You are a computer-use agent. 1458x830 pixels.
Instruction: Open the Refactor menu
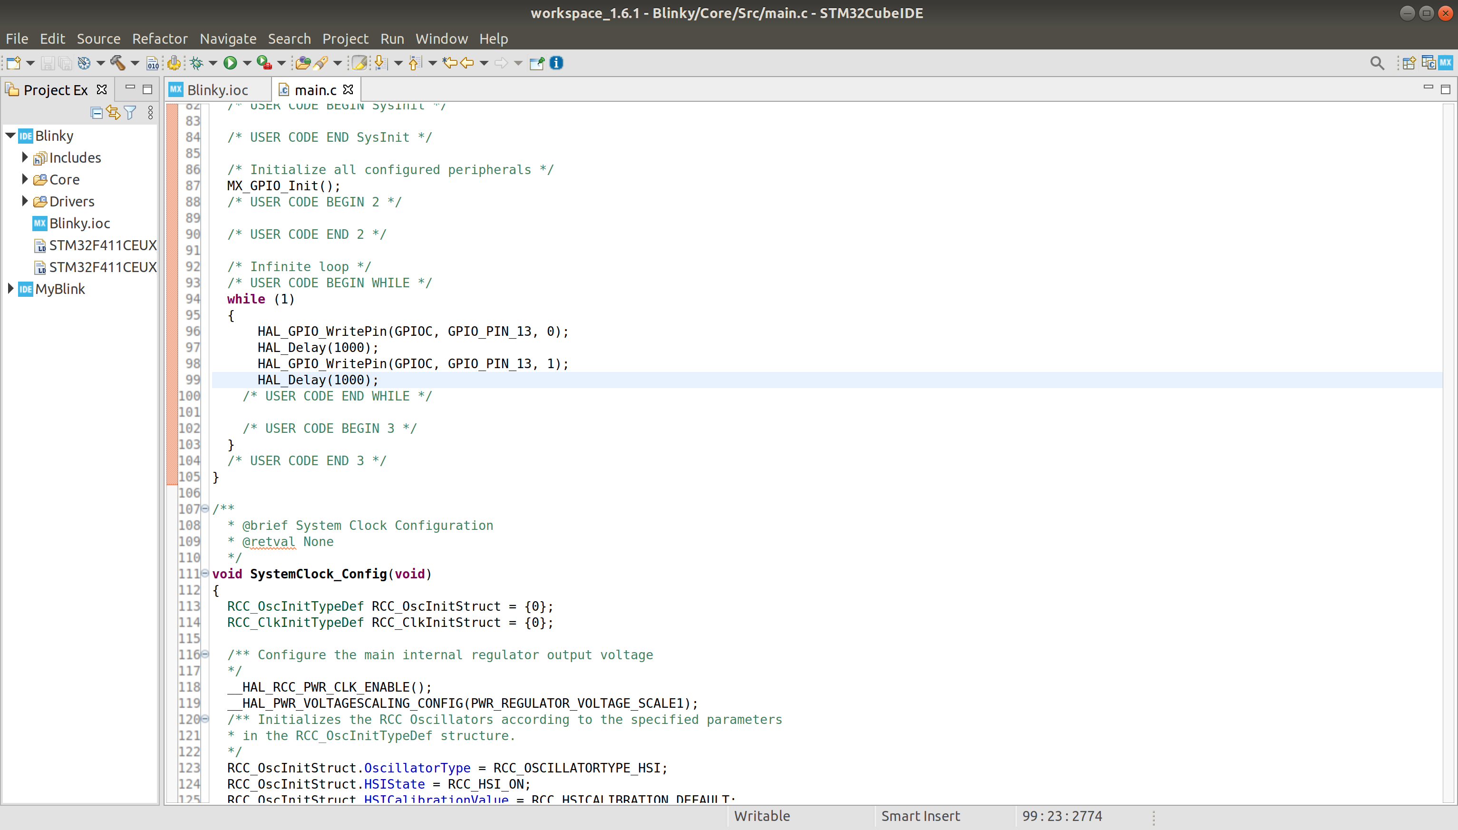pyautogui.click(x=159, y=39)
